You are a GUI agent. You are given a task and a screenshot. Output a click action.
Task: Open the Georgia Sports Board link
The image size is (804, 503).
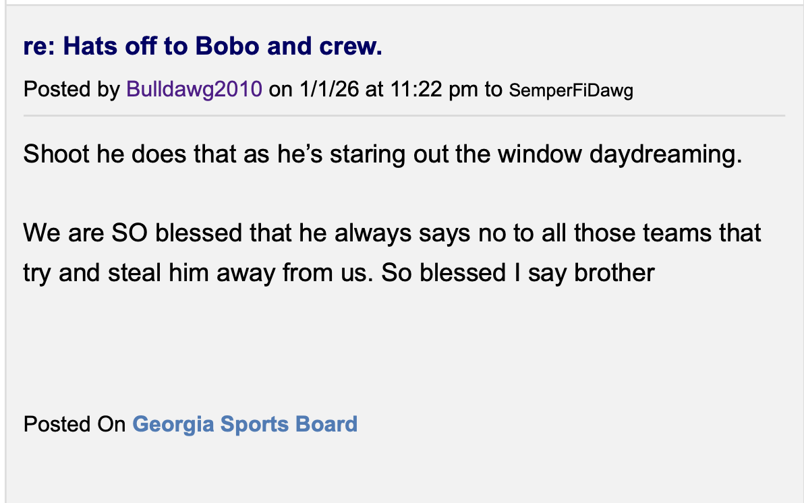[245, 424]
